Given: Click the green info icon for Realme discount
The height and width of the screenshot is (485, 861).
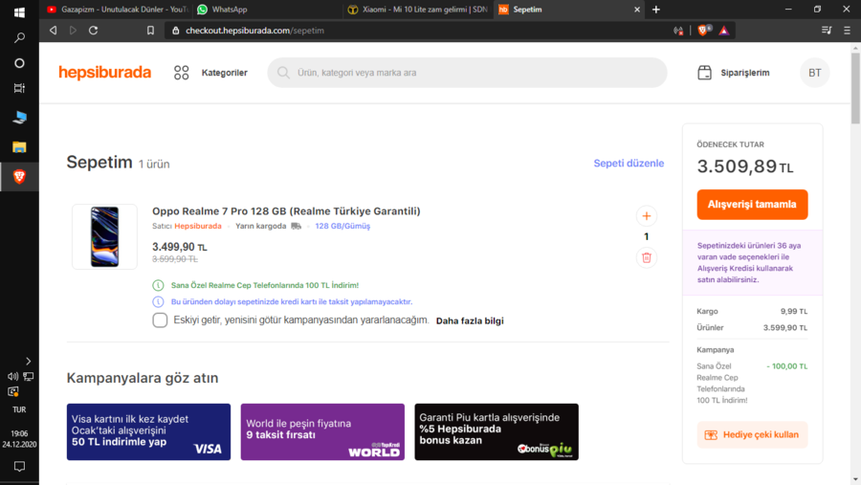Looking at the screenshot, I should point(158,285).
